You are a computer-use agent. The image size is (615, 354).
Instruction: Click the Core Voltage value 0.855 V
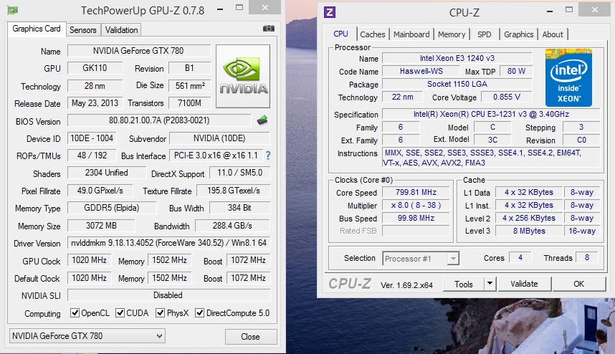point(507,97)
